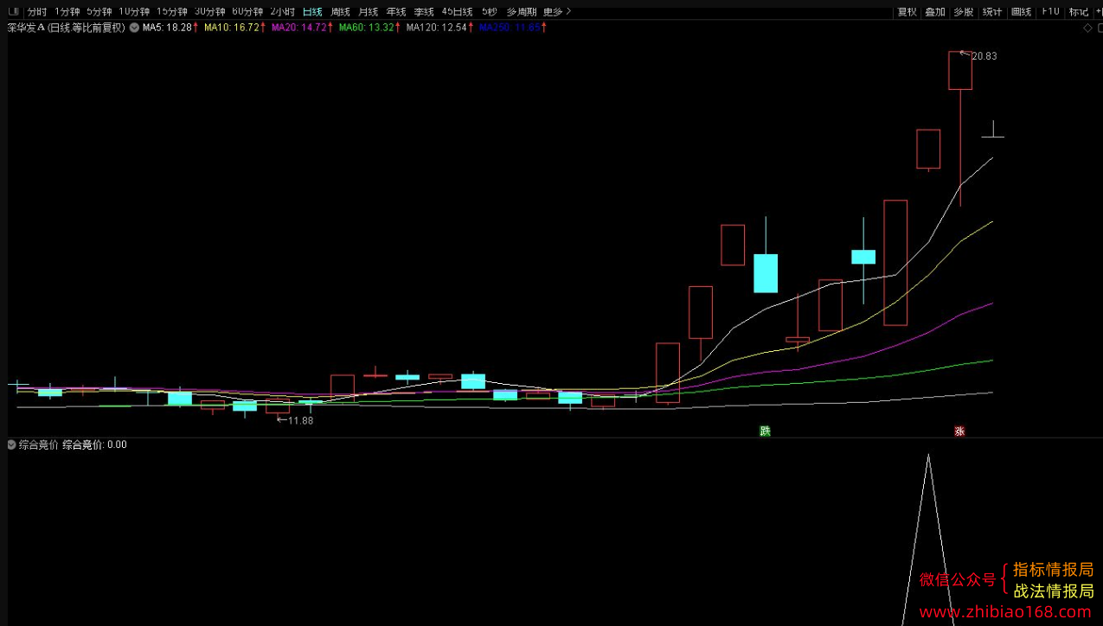Open the 多周期 multi-period view
This screenshot has width=1103, height=626.
522,11
